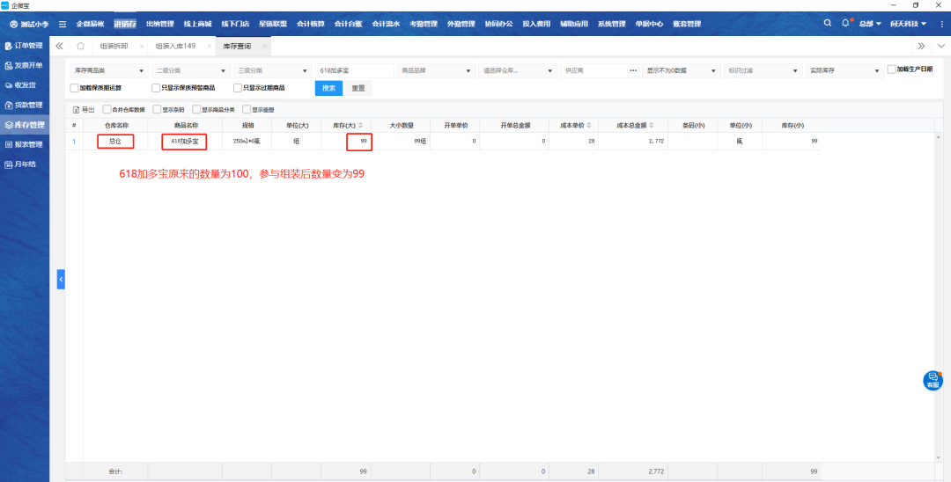Collapse sidebar using blue arrow handle
951x482 pixels.
click(61, 279)
